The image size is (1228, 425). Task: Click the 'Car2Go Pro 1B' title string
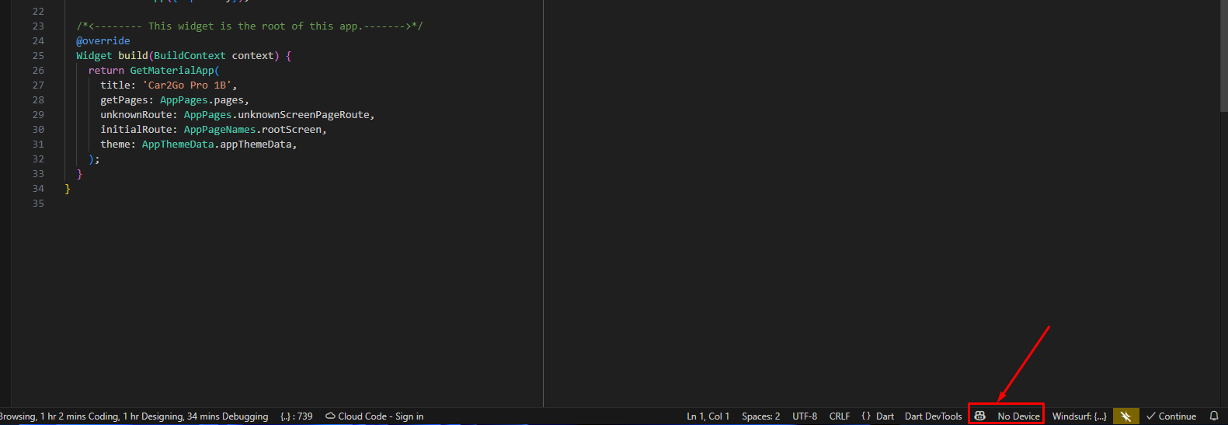coord(186,85)
